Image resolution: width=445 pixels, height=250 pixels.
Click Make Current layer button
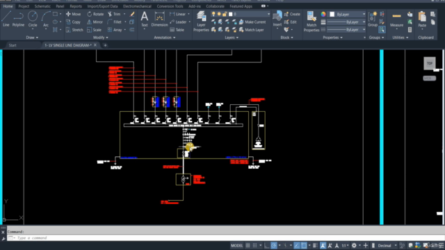click(252, 22)
